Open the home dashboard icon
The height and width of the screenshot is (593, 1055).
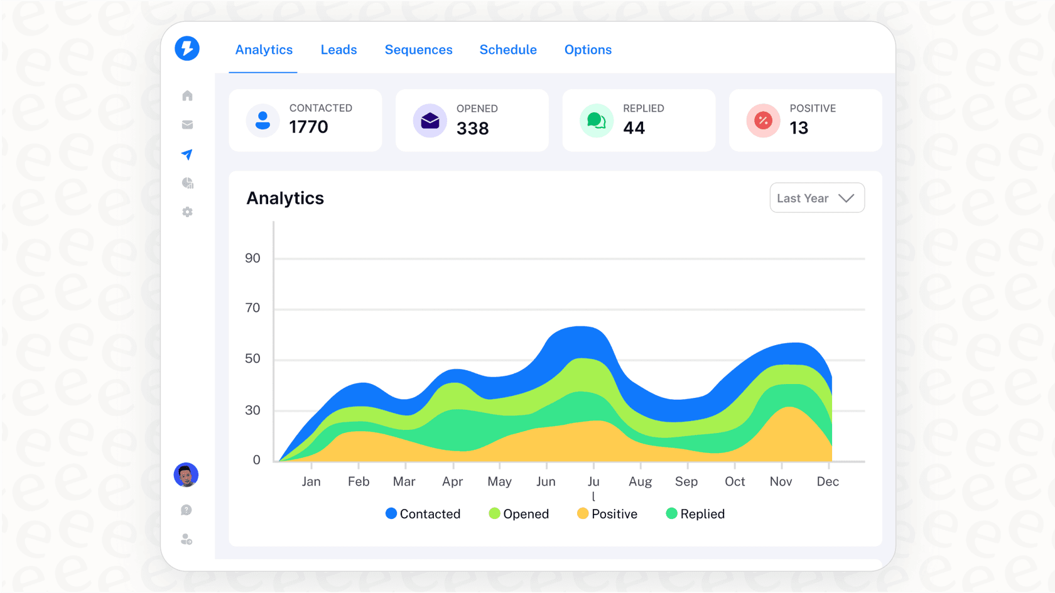tap(187, 95)
